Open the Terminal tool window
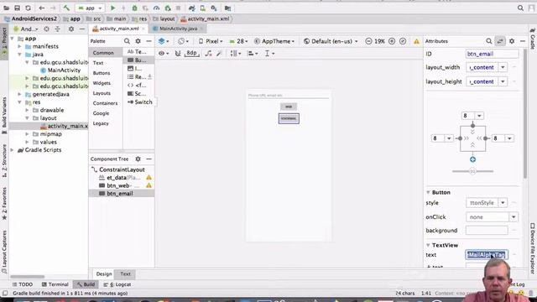Image resolution: width=537 pixels, height=302 pixels. 55,284
